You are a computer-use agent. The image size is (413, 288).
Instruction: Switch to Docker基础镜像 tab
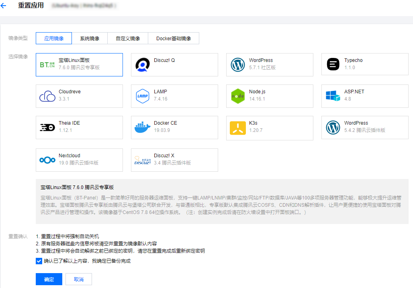174,38
